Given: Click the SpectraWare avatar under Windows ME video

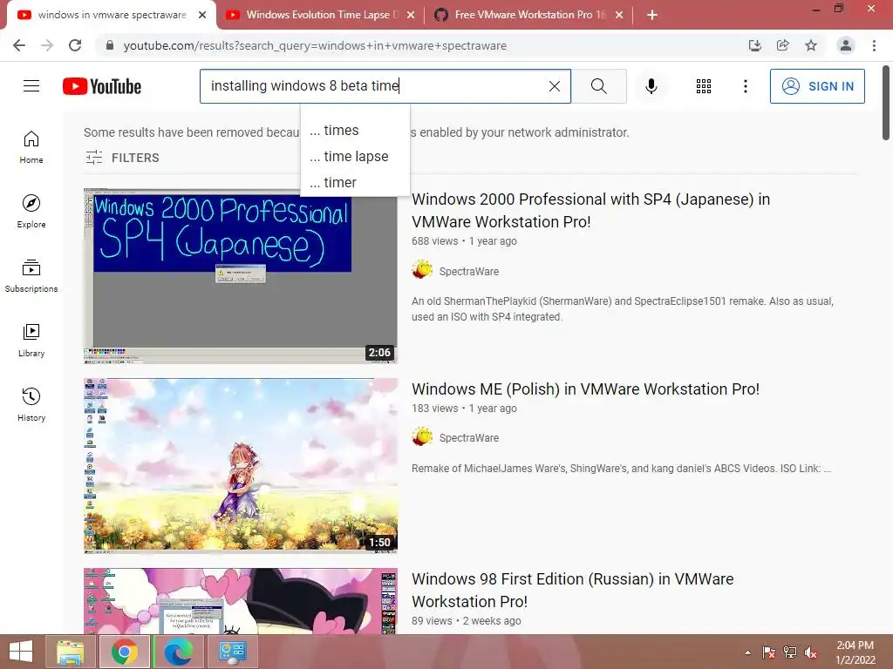Looking at the screenshot, I should click(422, 436).
